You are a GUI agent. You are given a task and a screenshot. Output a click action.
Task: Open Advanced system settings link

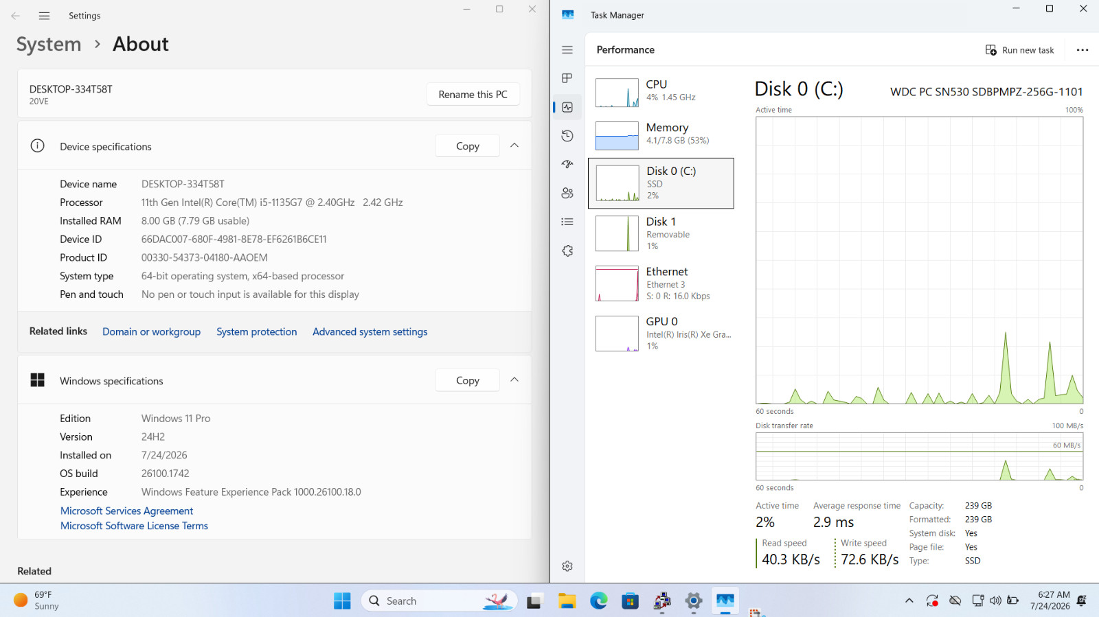[370, 332]
